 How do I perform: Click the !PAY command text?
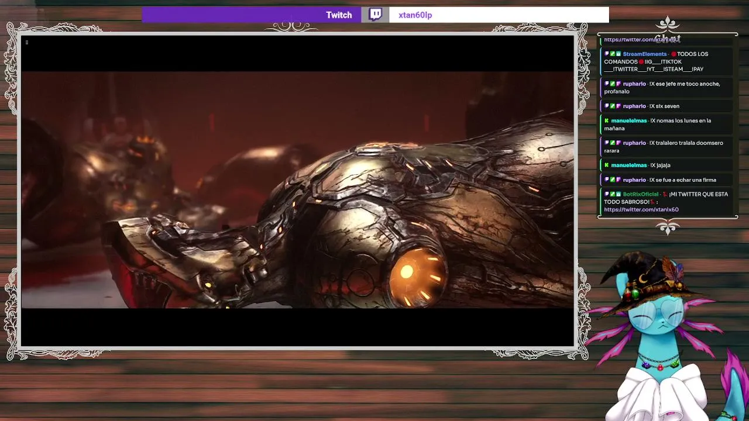pos(698,69)
